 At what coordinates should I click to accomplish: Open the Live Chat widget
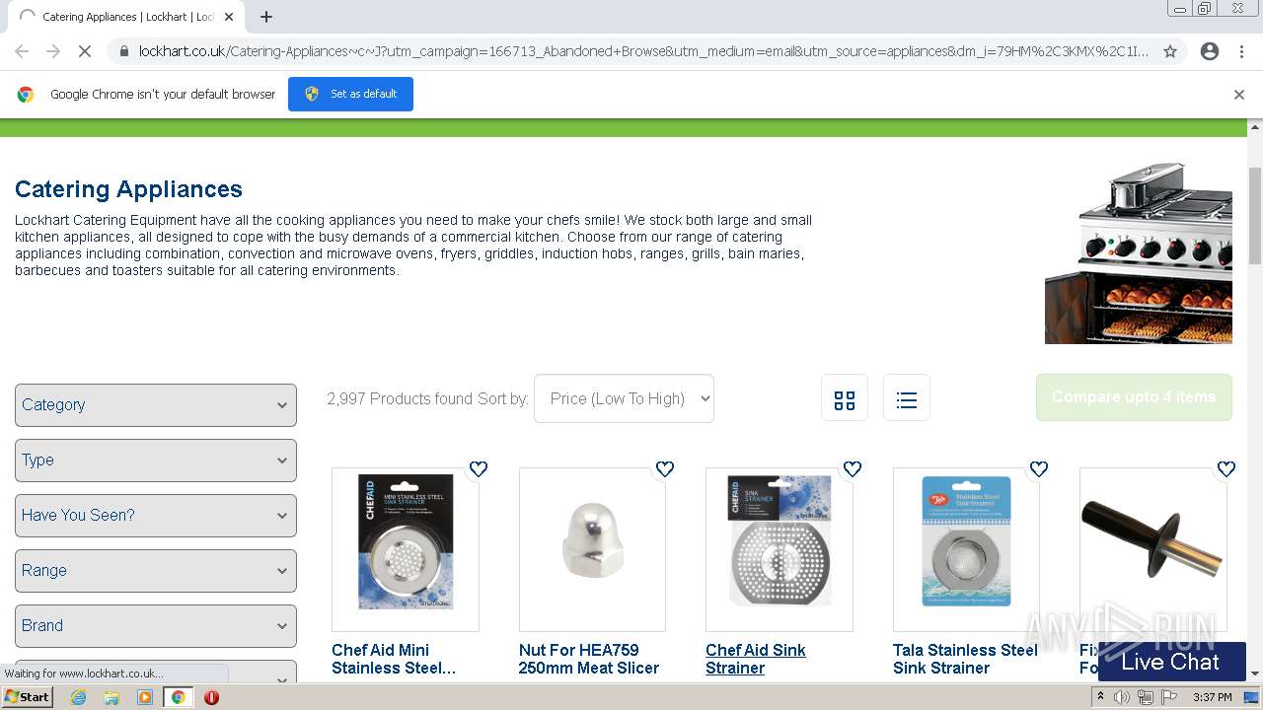tap(1171, 662)
